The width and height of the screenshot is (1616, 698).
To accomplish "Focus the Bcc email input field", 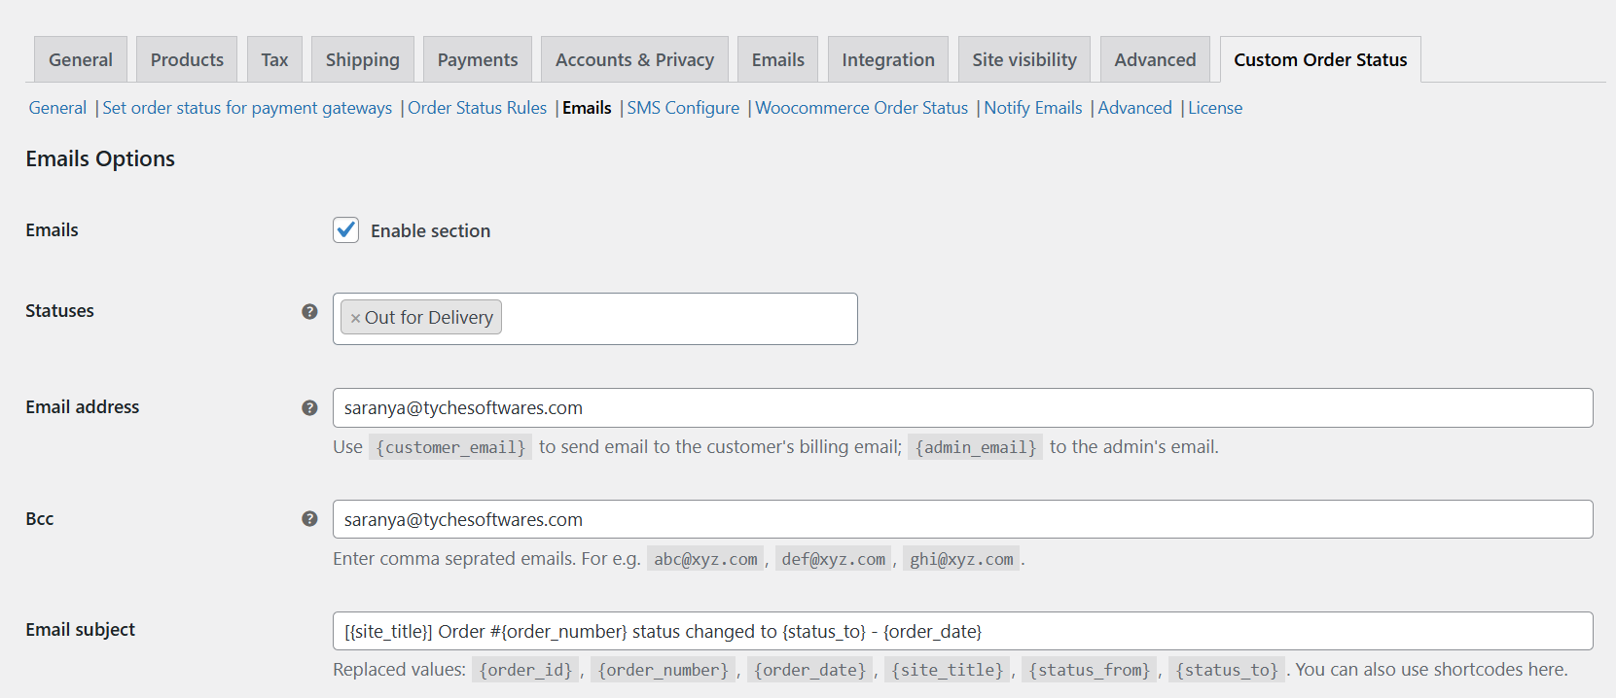I will click(x=961, y=519).
